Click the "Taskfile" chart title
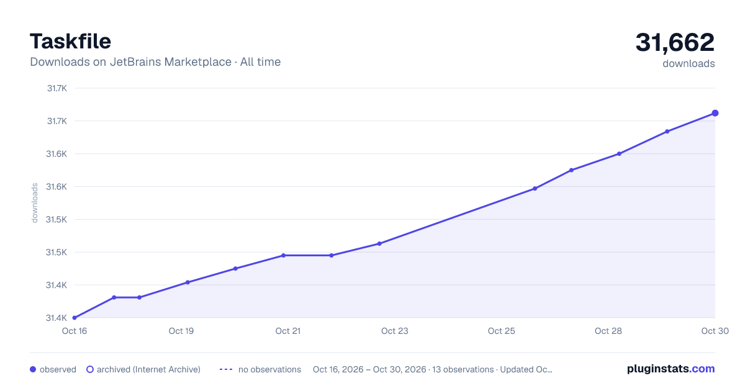 click(x=71, y=41)
